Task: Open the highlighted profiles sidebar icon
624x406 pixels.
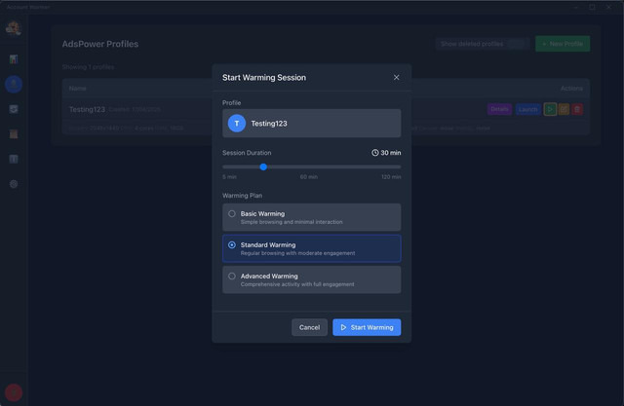Action: [x=14, y=85]
